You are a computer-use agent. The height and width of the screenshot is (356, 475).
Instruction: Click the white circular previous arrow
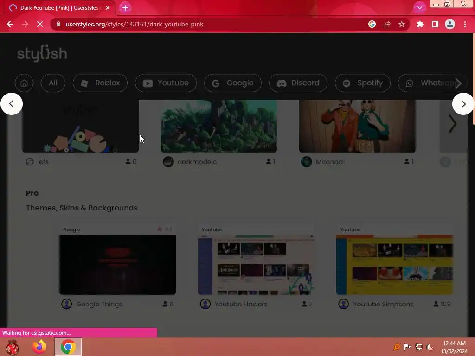click(12, 104)
